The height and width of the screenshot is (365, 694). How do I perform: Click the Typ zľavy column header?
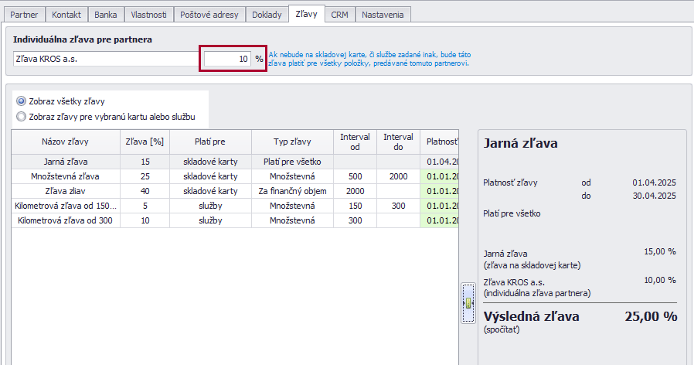(x=292, y=142)
